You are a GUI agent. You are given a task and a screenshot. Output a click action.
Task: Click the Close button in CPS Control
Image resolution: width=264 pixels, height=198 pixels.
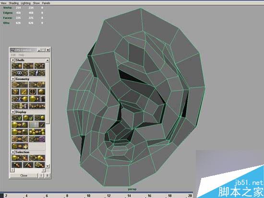[24, 175]
